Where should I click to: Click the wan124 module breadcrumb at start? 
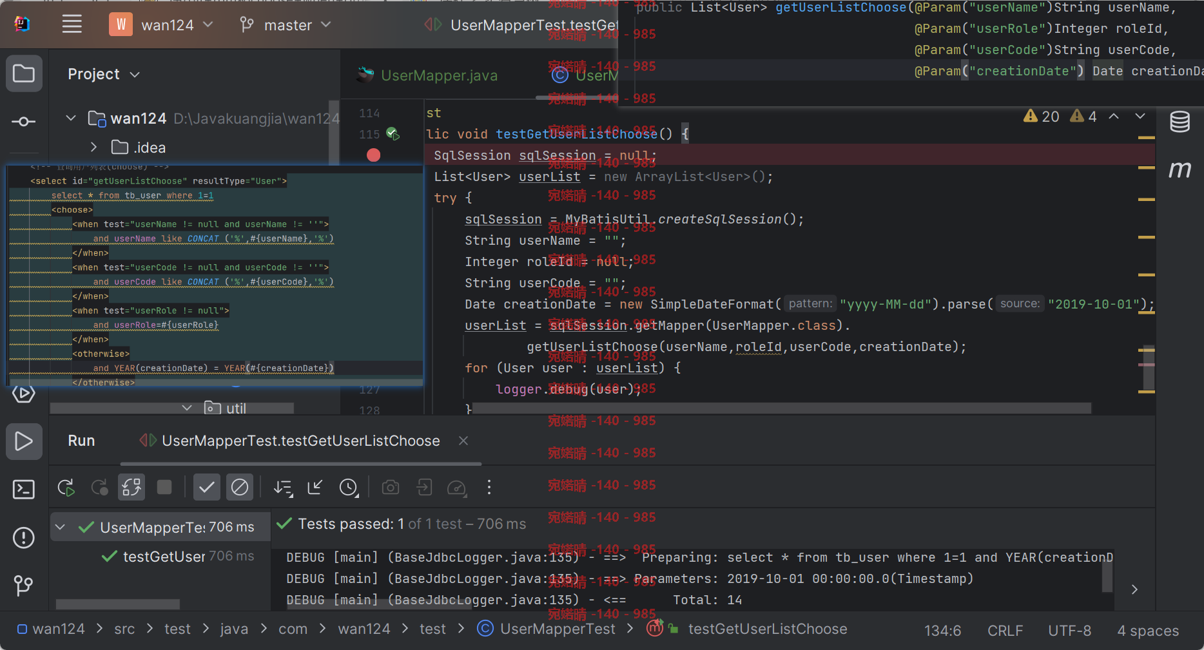tap(51, 629)
